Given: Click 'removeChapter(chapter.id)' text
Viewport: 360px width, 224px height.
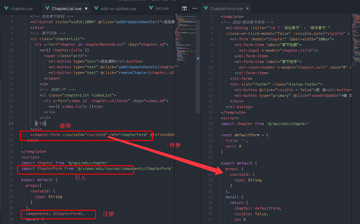Looking at the screenshot, I should click(x=147, y=72).
